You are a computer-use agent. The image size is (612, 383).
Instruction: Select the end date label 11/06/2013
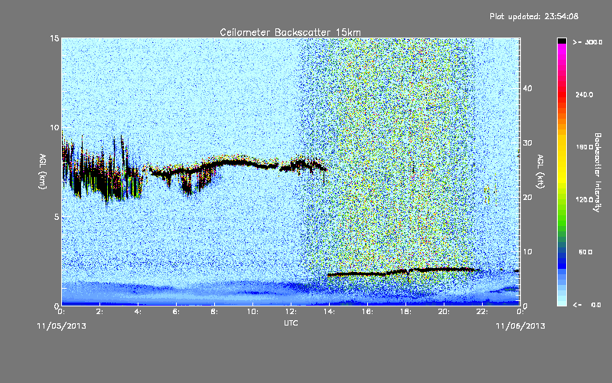(520, 326)
